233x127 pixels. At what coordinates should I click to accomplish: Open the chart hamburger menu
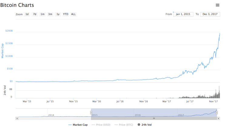[218, 5]
